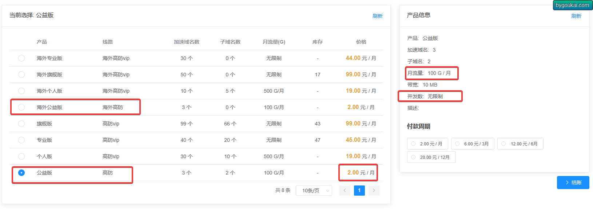Click the 共 8 条 total count
Screen dimensions: 593x224
coord(283,190)
